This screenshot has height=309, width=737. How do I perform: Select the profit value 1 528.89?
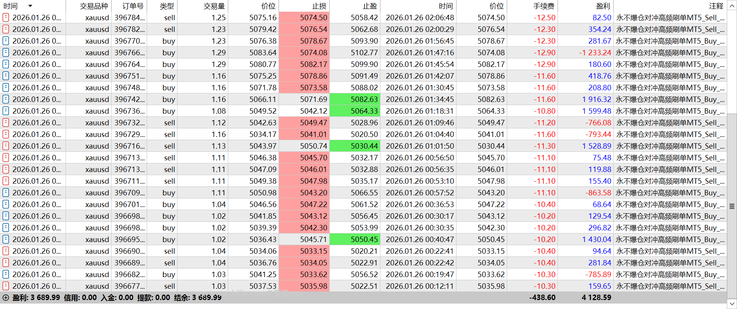pos(597,146)
